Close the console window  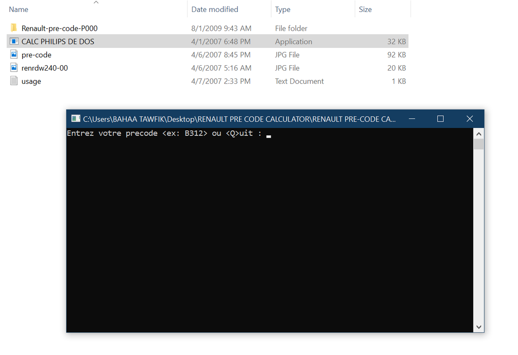coord(470,118)
